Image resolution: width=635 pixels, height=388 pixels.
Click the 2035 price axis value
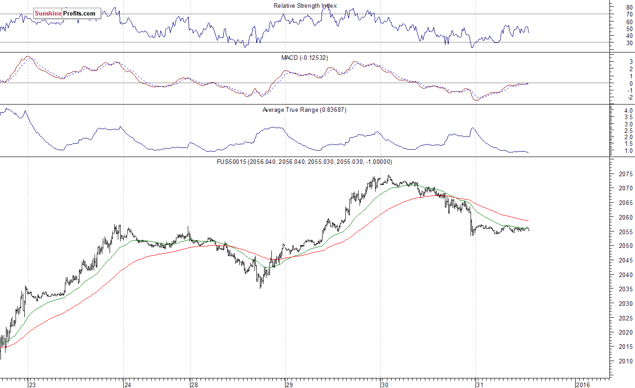pyautogui.click(x=626, y=289)
